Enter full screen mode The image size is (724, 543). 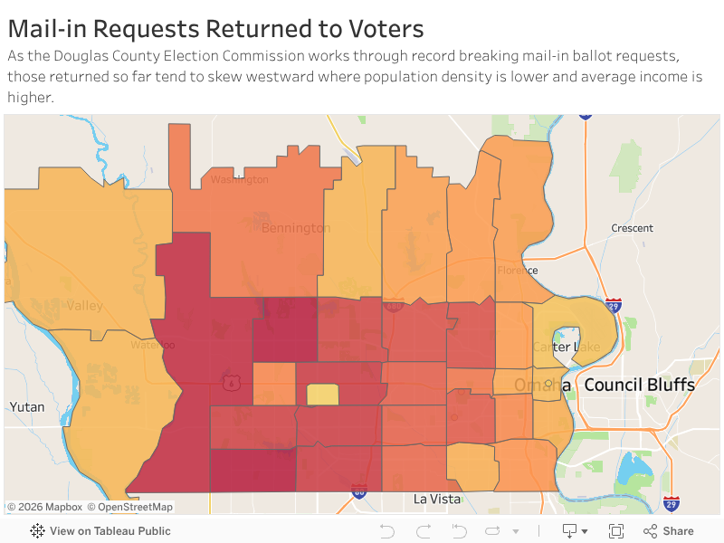point(616,531)
